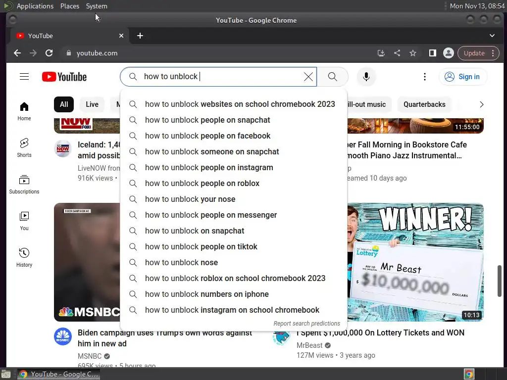Open the Biden campaign ad video title
The height and width of the screenshot is (380, 507).
point(165,338)
